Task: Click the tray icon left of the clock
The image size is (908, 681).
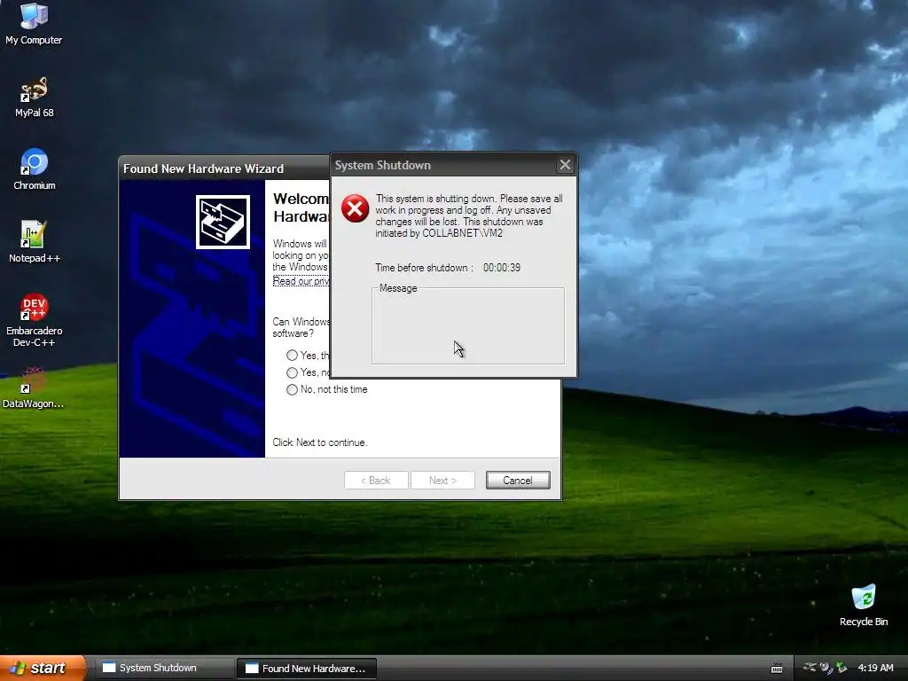Action: point(841,668)
